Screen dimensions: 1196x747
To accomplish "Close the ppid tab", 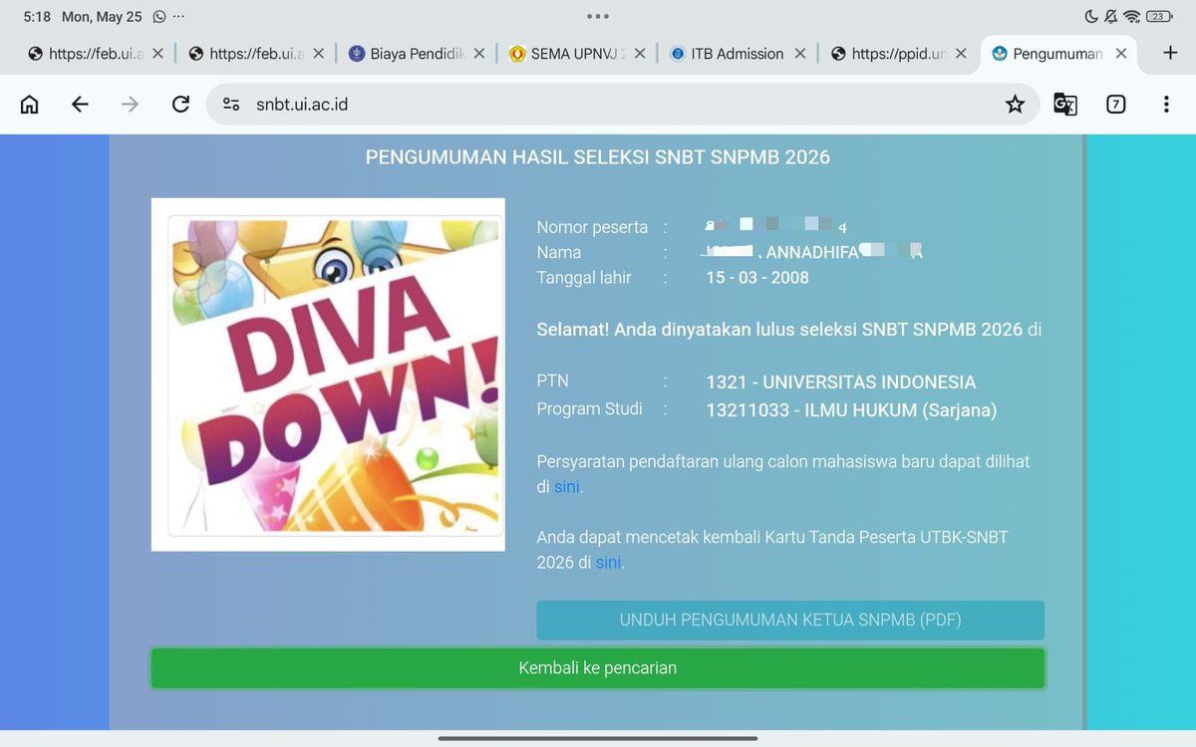I will tap(961, 54).
